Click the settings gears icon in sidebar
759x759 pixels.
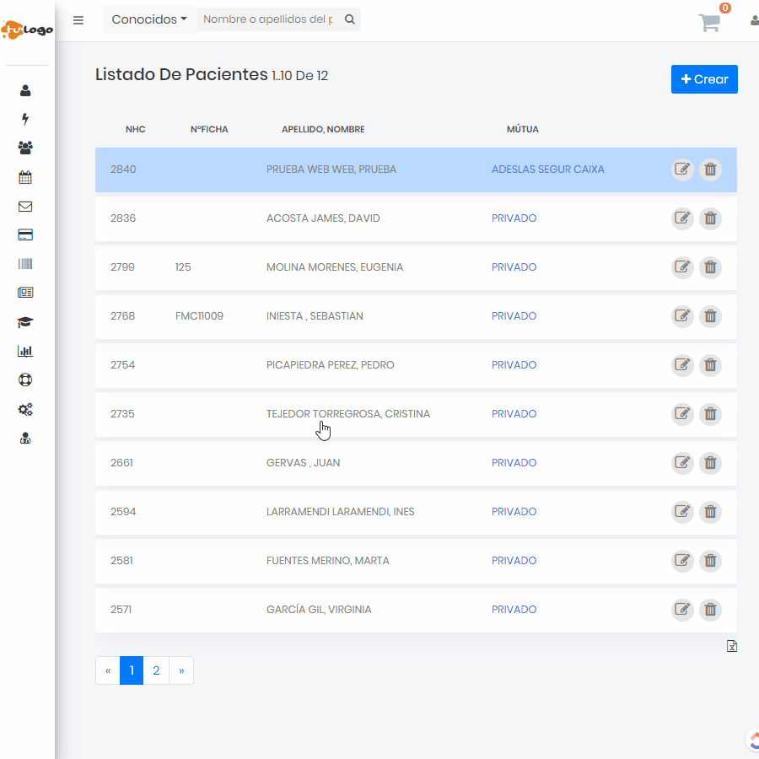point(25,410)
